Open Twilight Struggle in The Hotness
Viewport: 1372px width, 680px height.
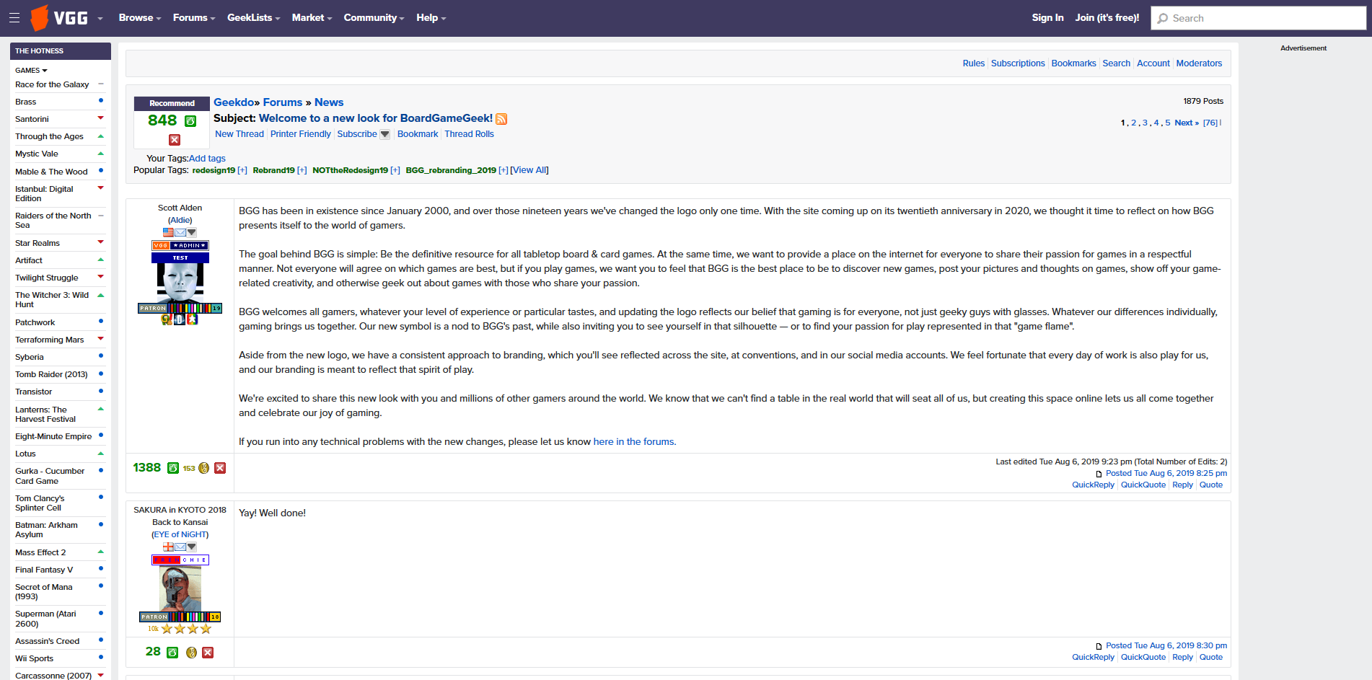(47, 278)
